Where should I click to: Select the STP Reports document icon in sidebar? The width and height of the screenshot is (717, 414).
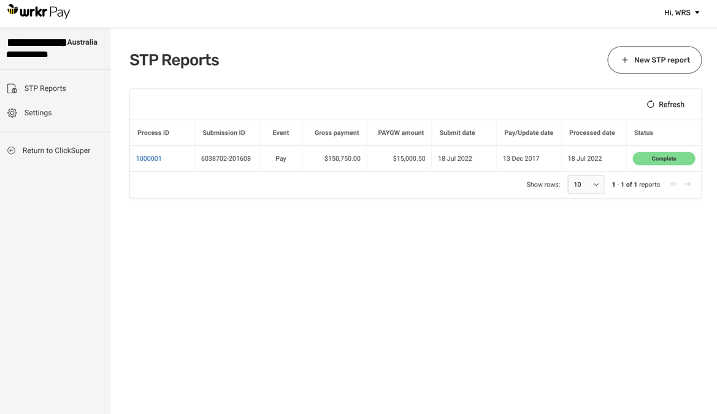click(x=12, y=88)
